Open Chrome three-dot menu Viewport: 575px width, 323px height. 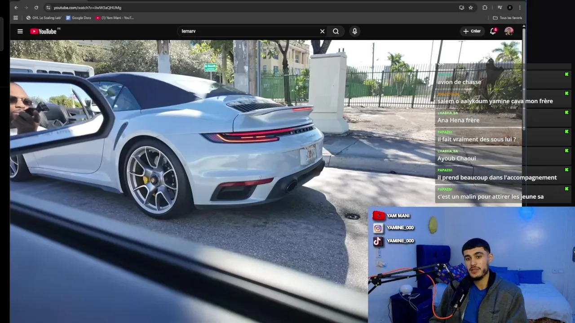click(520, 8)
